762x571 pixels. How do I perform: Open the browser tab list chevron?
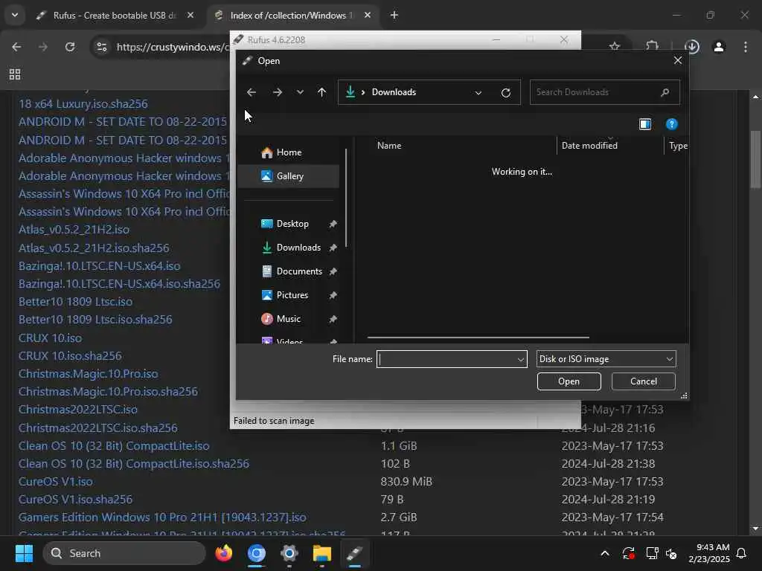tap(15, 15)
